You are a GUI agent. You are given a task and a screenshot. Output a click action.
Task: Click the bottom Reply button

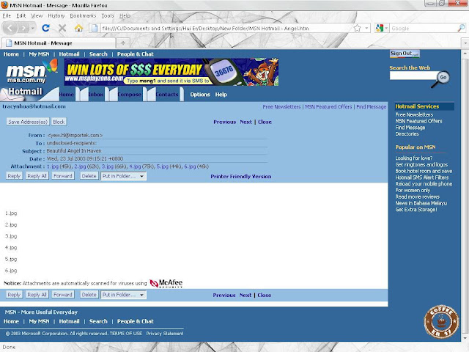click(x=14, y=295)
